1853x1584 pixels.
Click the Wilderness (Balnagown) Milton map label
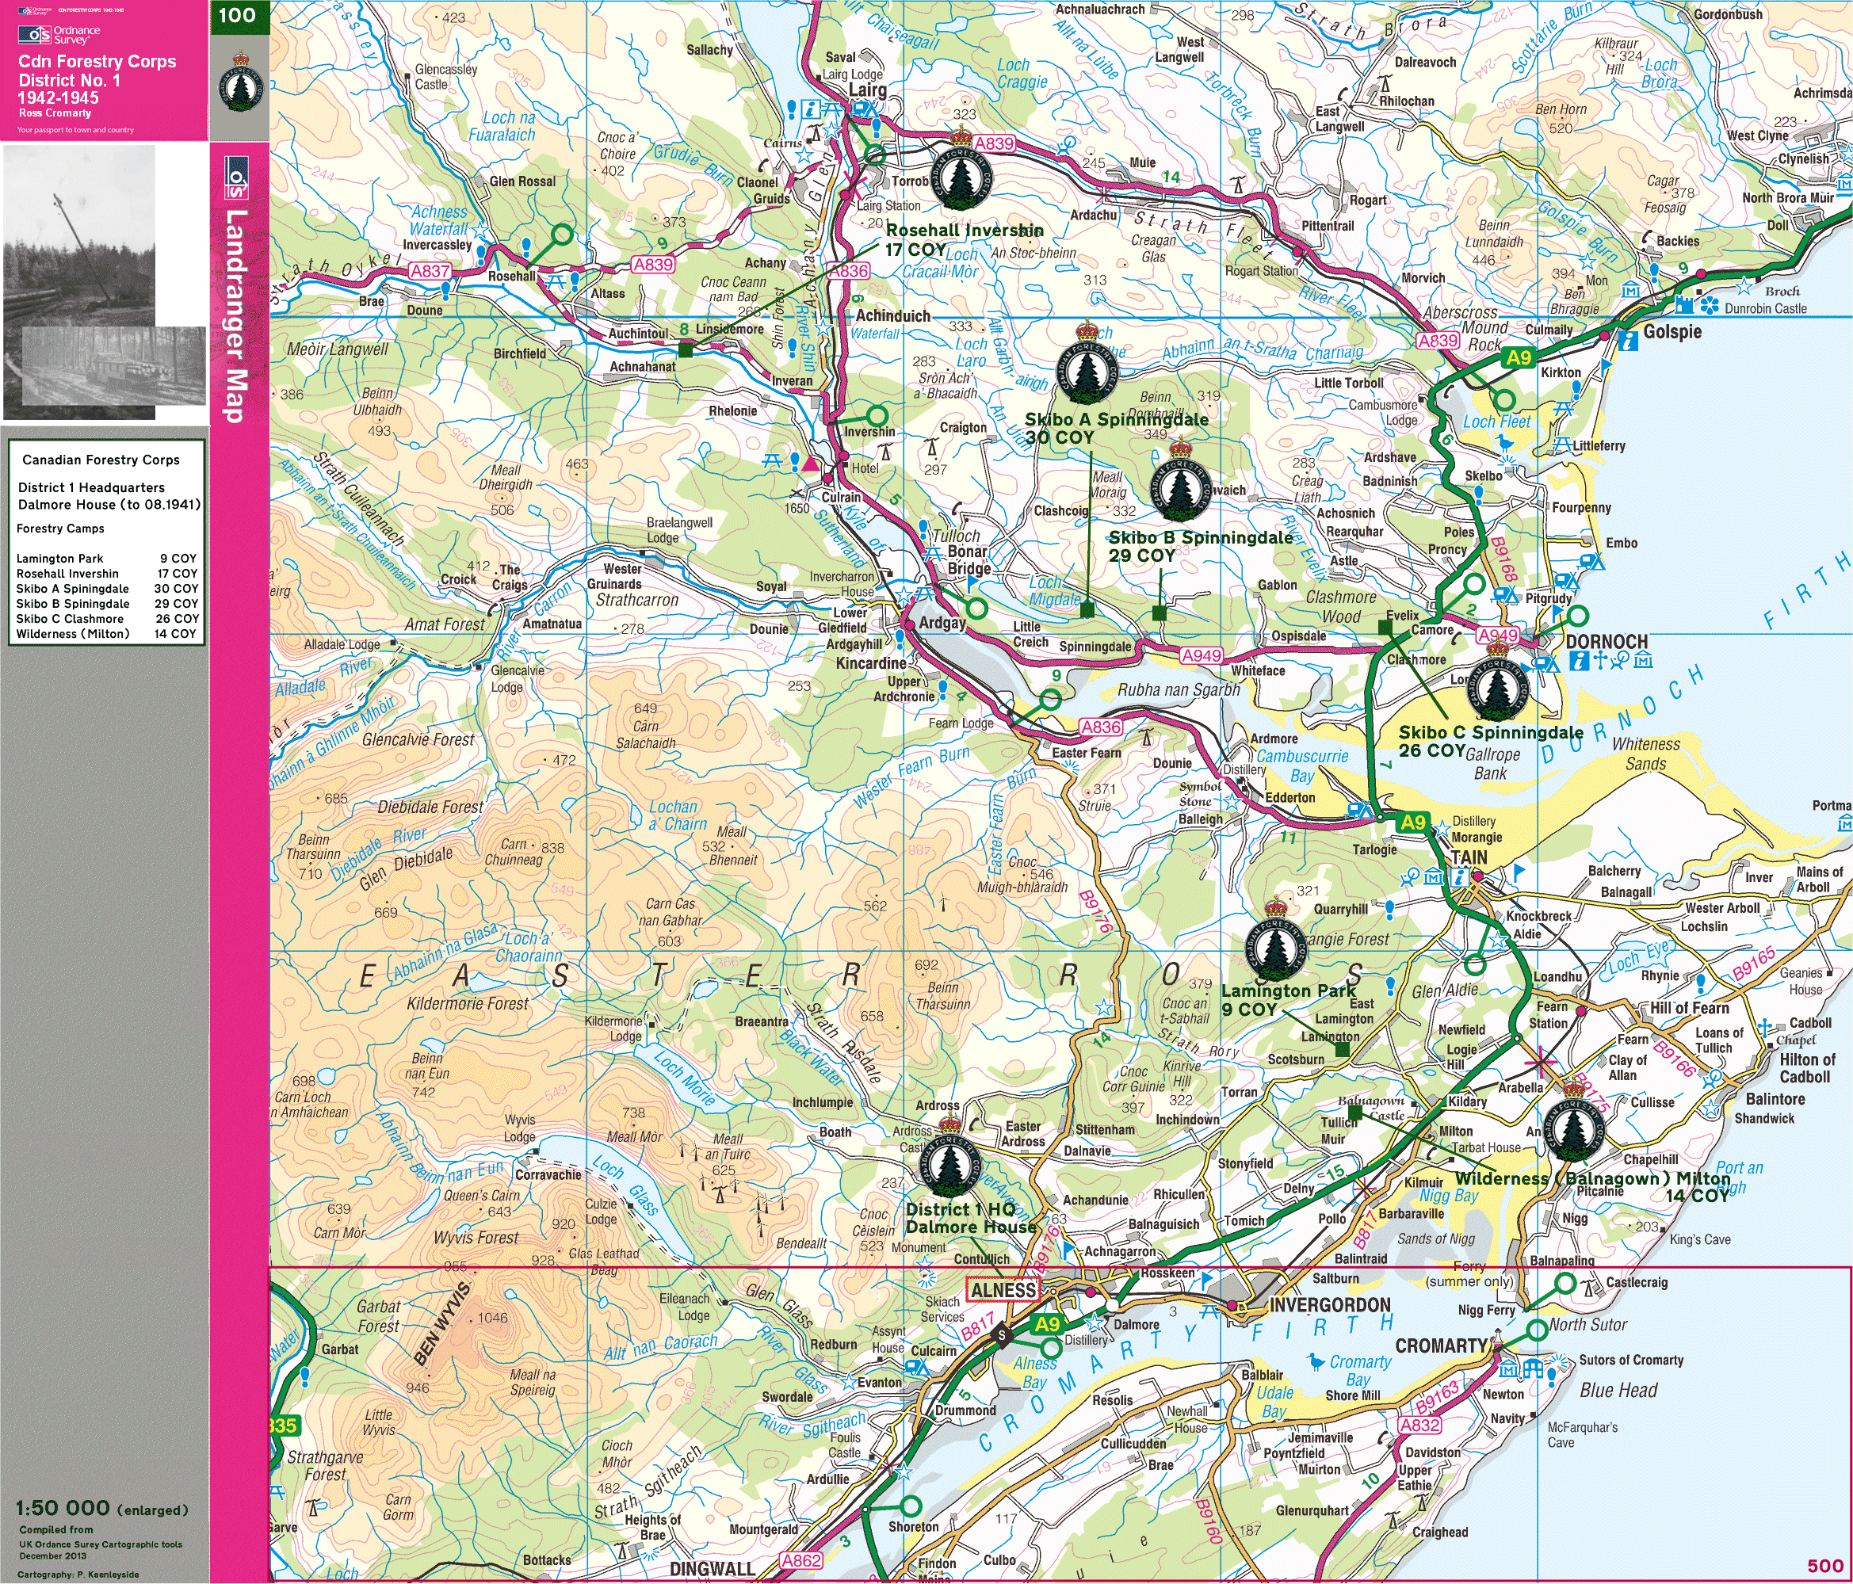(x=1593, y=1186)
